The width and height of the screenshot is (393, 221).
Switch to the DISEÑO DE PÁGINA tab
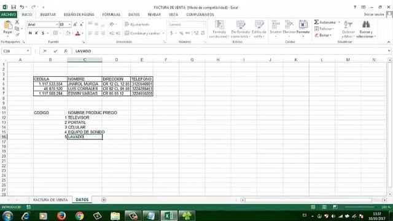[x=79, y=15]
